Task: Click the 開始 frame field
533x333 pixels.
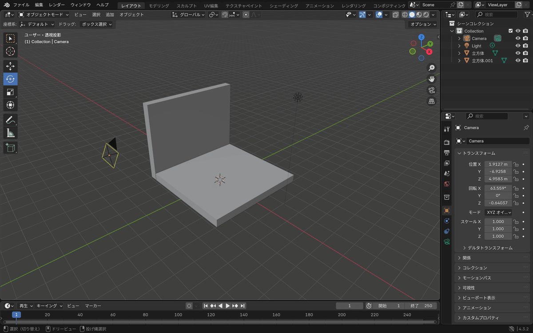Action: (x=389, y=306)
